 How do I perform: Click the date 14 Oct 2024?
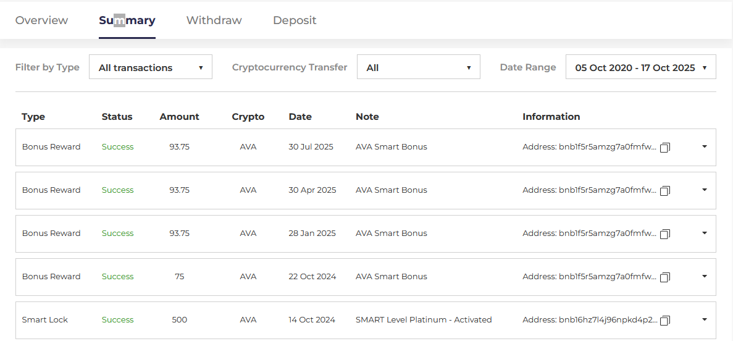(312, 320)
